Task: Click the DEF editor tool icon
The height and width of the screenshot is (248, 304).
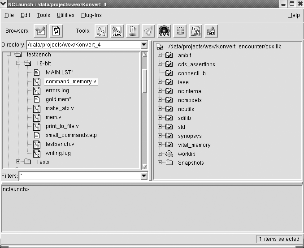Action: [x=211, y=31]
